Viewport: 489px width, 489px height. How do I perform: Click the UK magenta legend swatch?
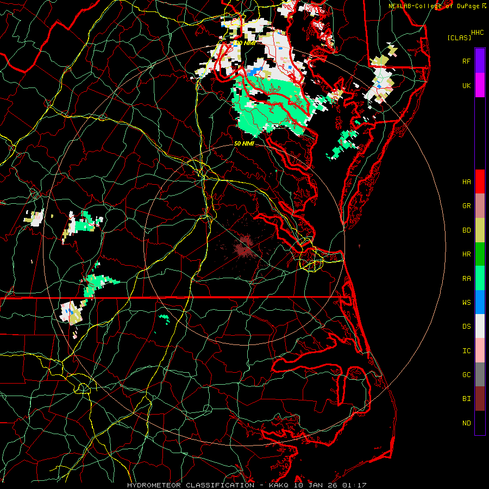pos(480,85)
